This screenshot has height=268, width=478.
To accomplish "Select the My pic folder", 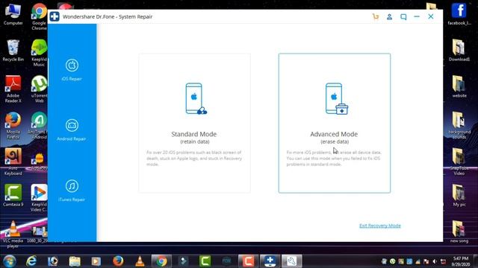I will pyautogui.click(x=459, y=195).
